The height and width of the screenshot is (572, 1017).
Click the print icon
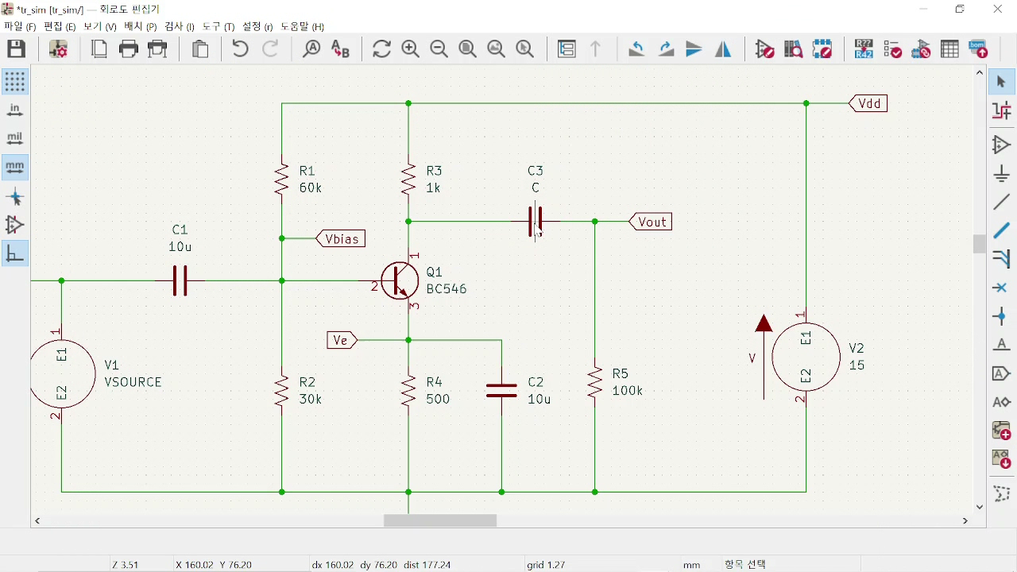click(x=129, y=49)
